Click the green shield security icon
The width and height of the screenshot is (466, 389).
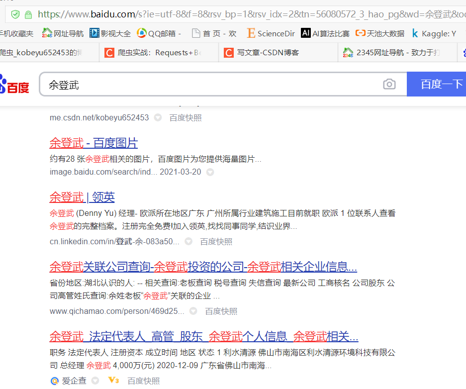pyautogui.click(x=15, y=14)
